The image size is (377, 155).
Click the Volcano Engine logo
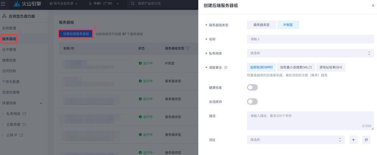point(27,3)
